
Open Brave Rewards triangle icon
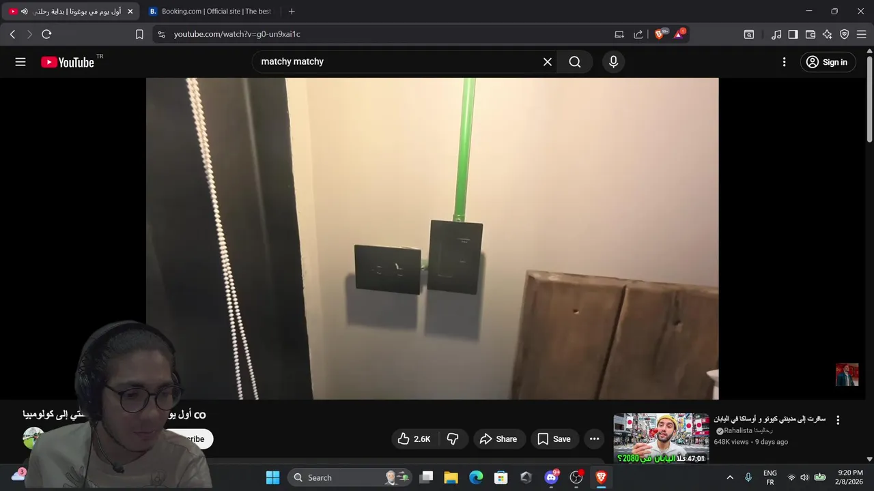[679, 34]
